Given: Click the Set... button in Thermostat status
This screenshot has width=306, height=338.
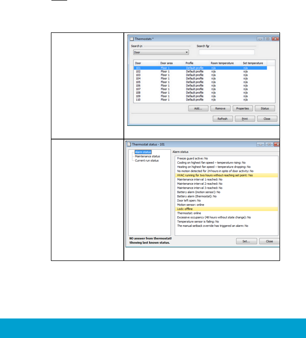Looking at the screenshot, I should point(246,241).
